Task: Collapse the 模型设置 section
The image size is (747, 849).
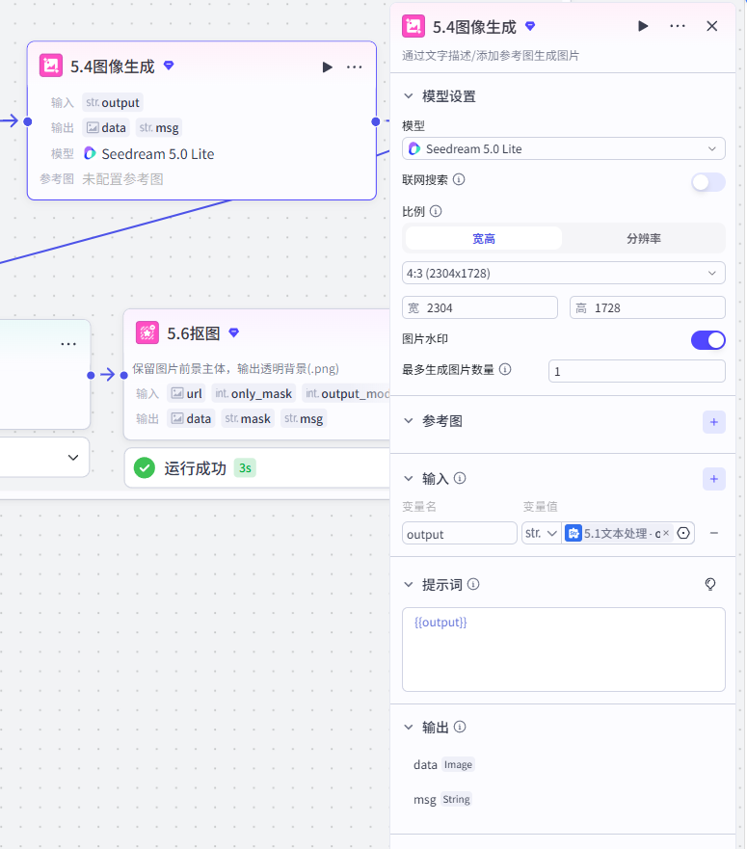Action: [409, 96]
